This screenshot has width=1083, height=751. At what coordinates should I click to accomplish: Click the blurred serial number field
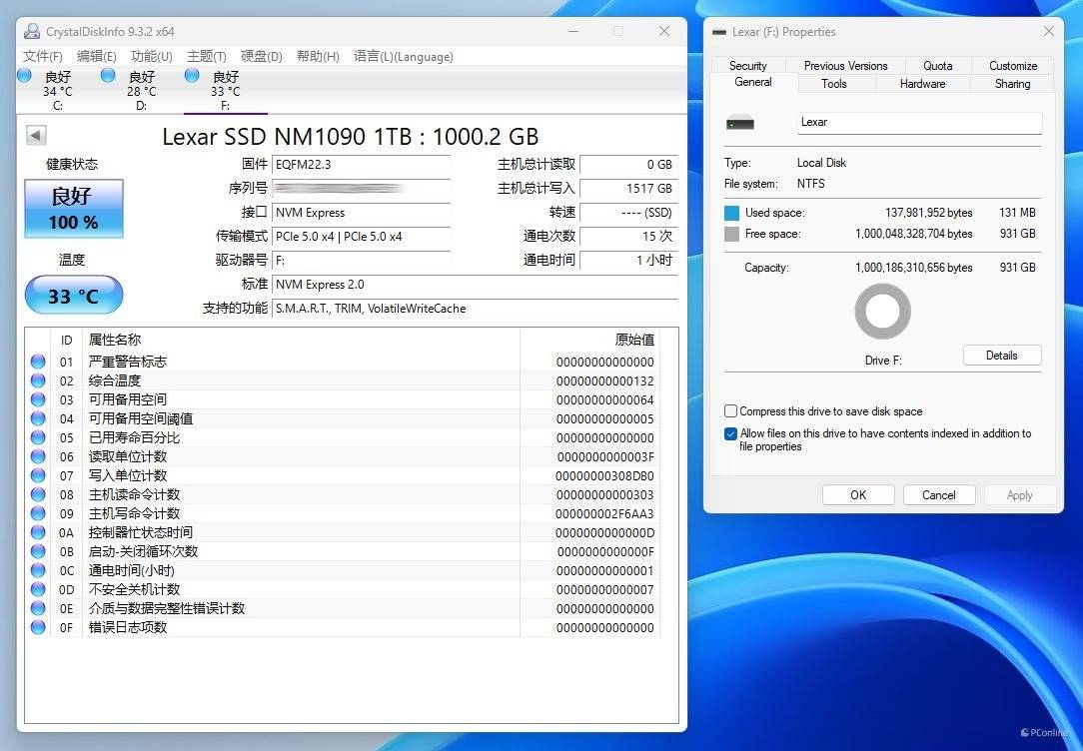coord(362,189)
